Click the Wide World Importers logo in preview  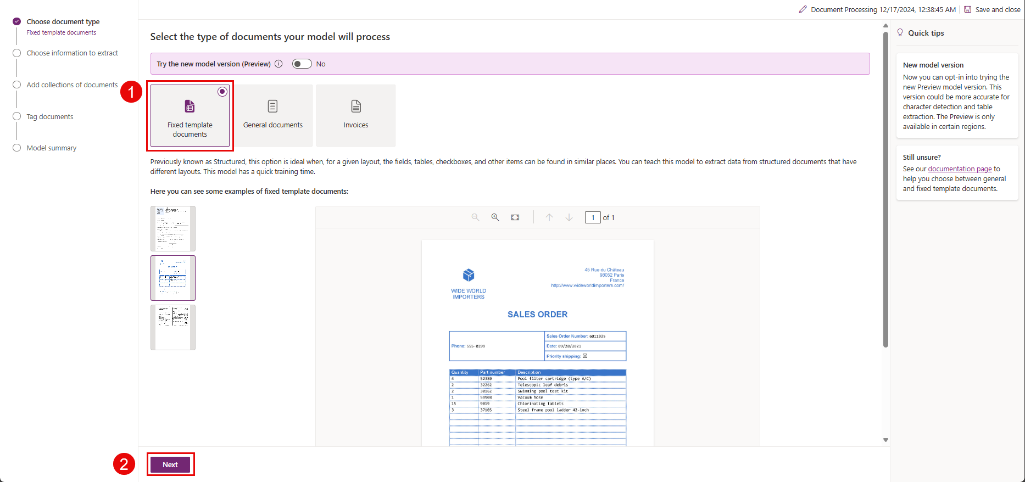[x=469, y=284]
